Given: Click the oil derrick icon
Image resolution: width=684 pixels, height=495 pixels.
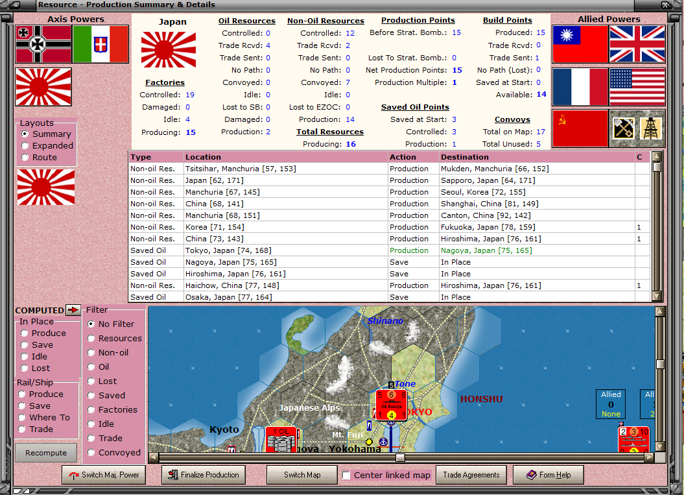Looking at the screenshot, I should click(x=650, y=128).
